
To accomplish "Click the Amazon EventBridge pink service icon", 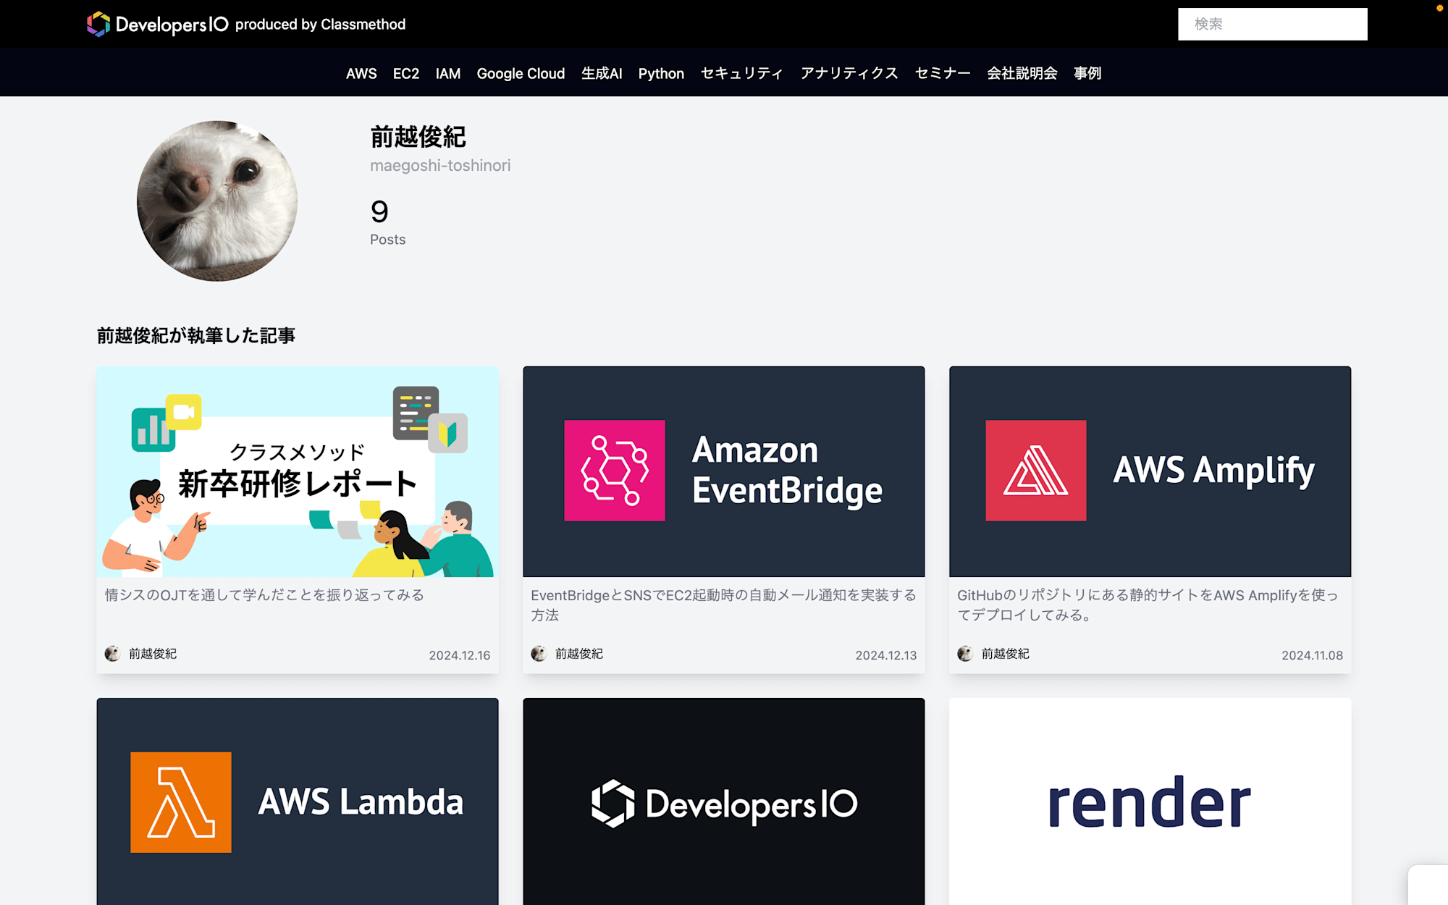I will click(x=615, y=471).
